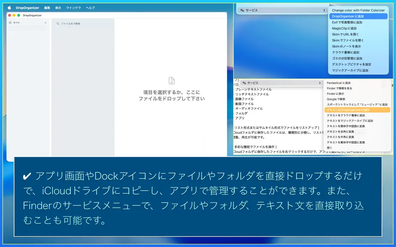
Task: Choose テキストを繁体字中国語に変換
Action: (x=357, y=142)
